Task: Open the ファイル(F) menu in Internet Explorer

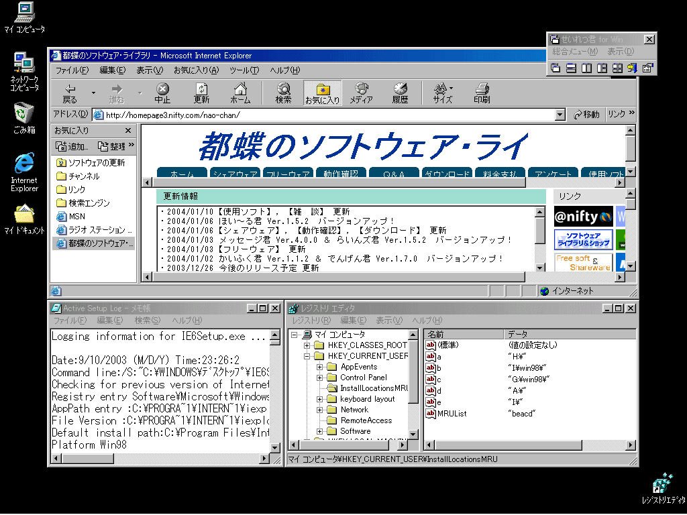Action: 72,70
